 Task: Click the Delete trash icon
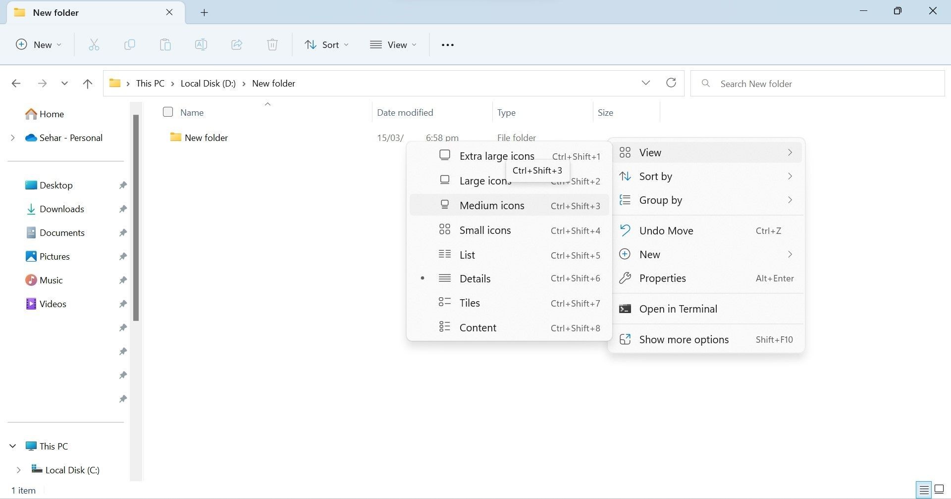[x=272, y=45]
